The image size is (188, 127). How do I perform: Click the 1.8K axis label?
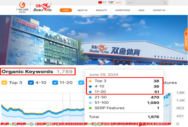click(x=181, y=93)
